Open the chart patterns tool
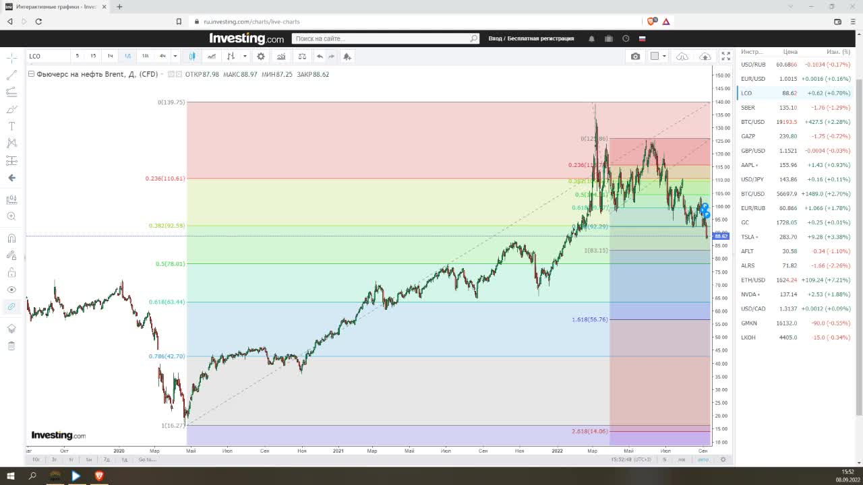This screenshot has height=485, width=863. point(11,143)
